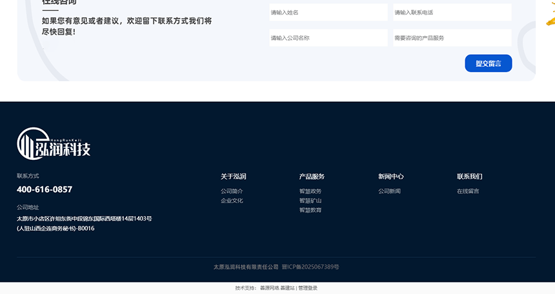This screenshot has width=555, height=294.
Task: Click the 泓润科技 footer logo
Action: pyautogui.click(x=54, y=143)
